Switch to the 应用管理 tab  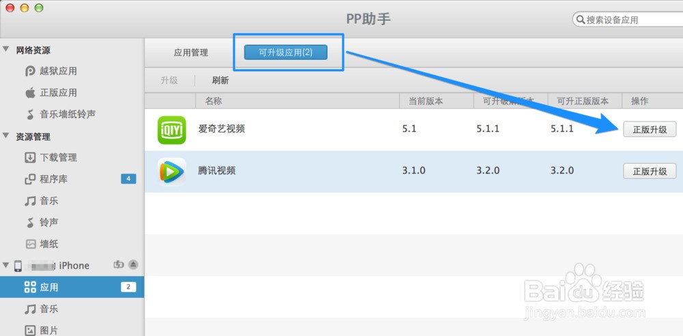[x=191, y=53]
